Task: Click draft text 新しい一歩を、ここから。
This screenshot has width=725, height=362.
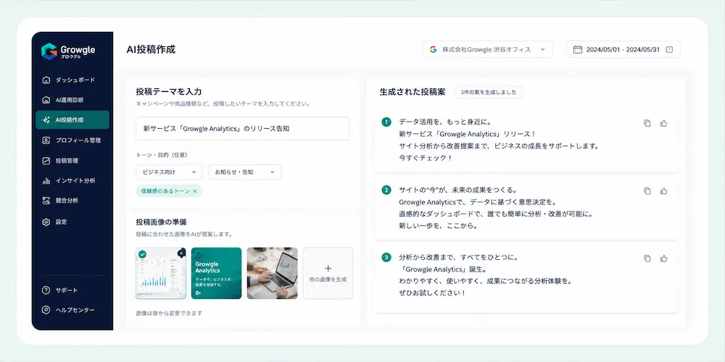Action: coord(438,226)
